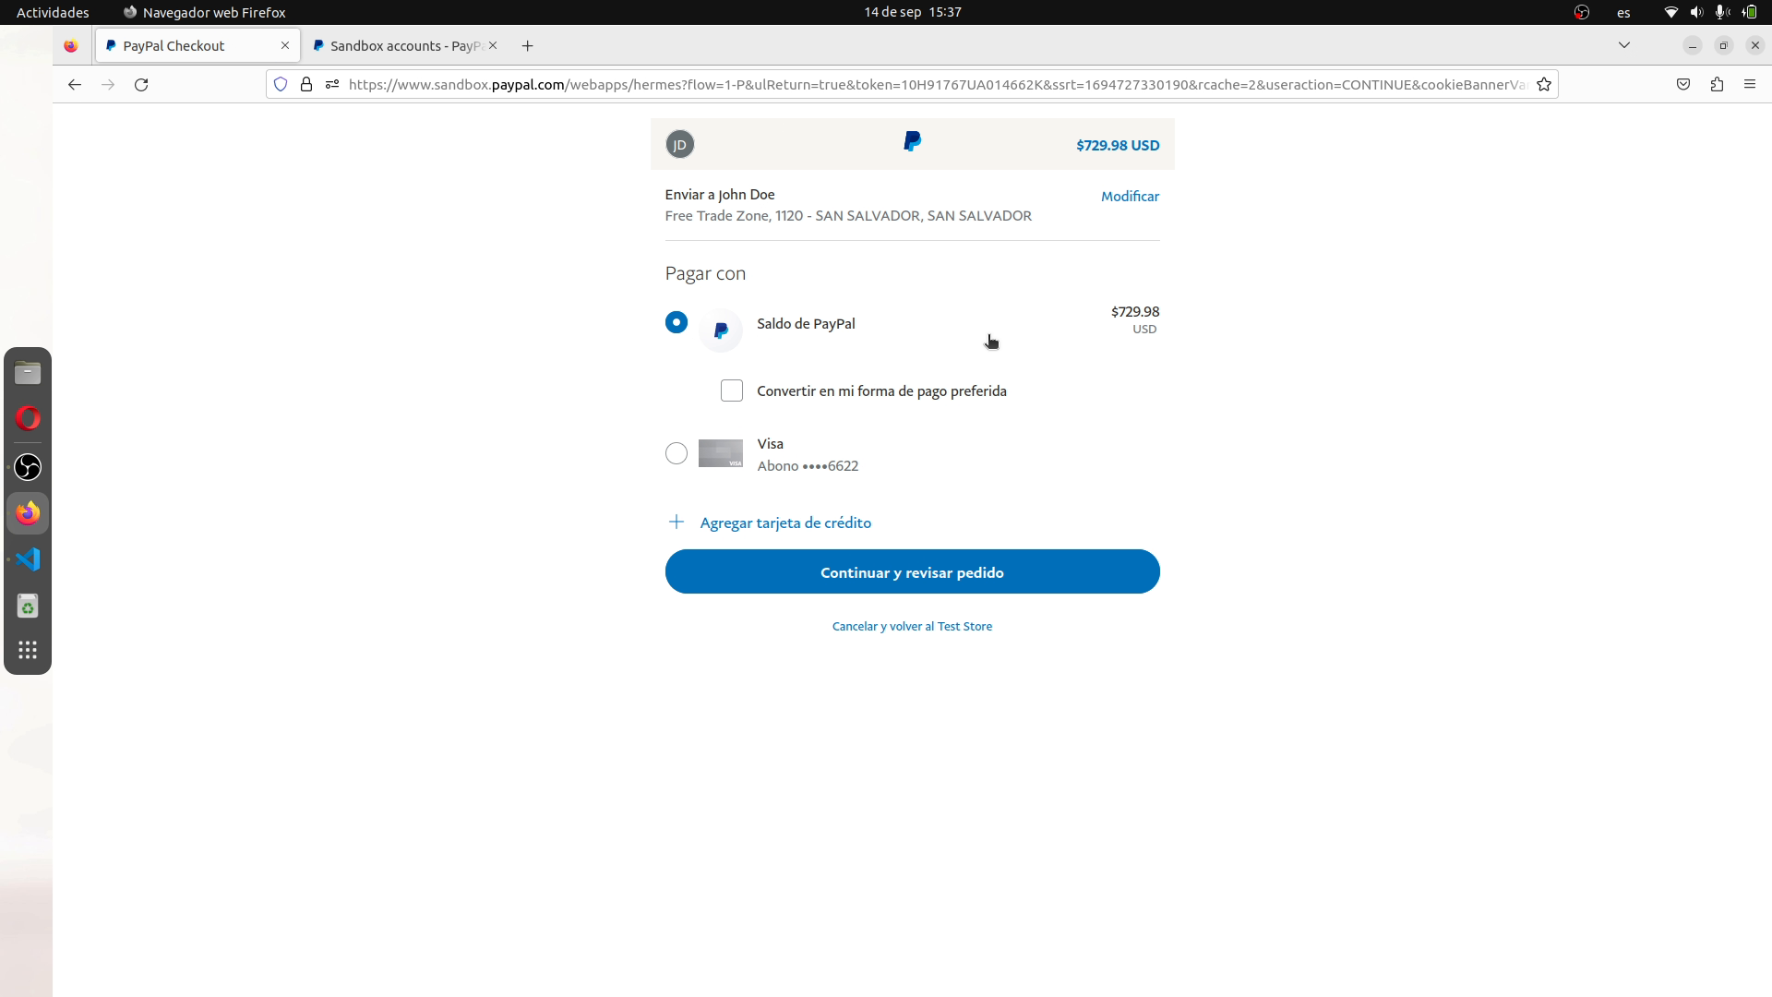The width and height of the screenshot is (1772, 997).
Task: Open the Firefox extensions puzzle icon
Action: tap(1717, 84)
